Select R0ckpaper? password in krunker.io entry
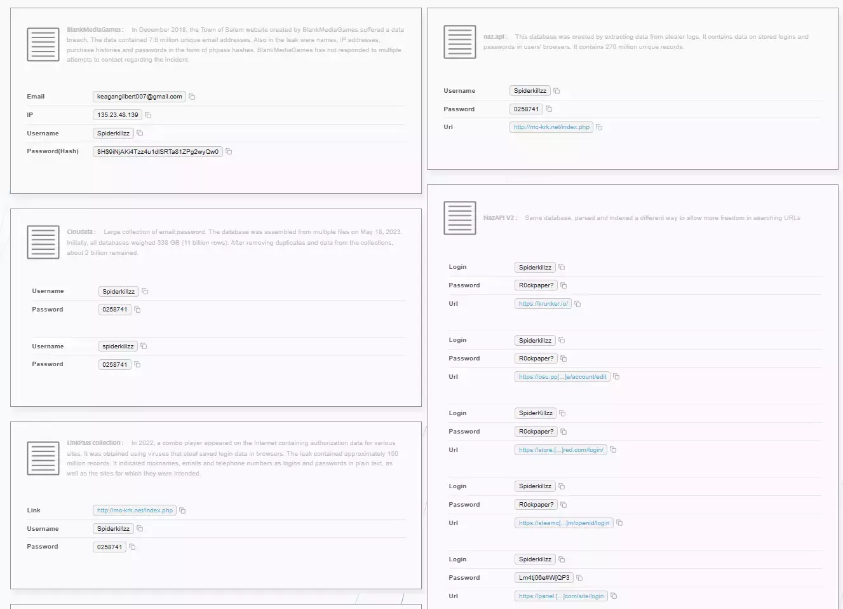This screenshot has width=843, height=609. [536, 285]
